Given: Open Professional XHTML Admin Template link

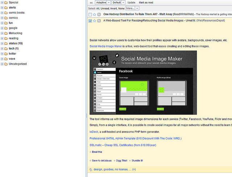Looking at the screenshot, I should pos(136,138).
